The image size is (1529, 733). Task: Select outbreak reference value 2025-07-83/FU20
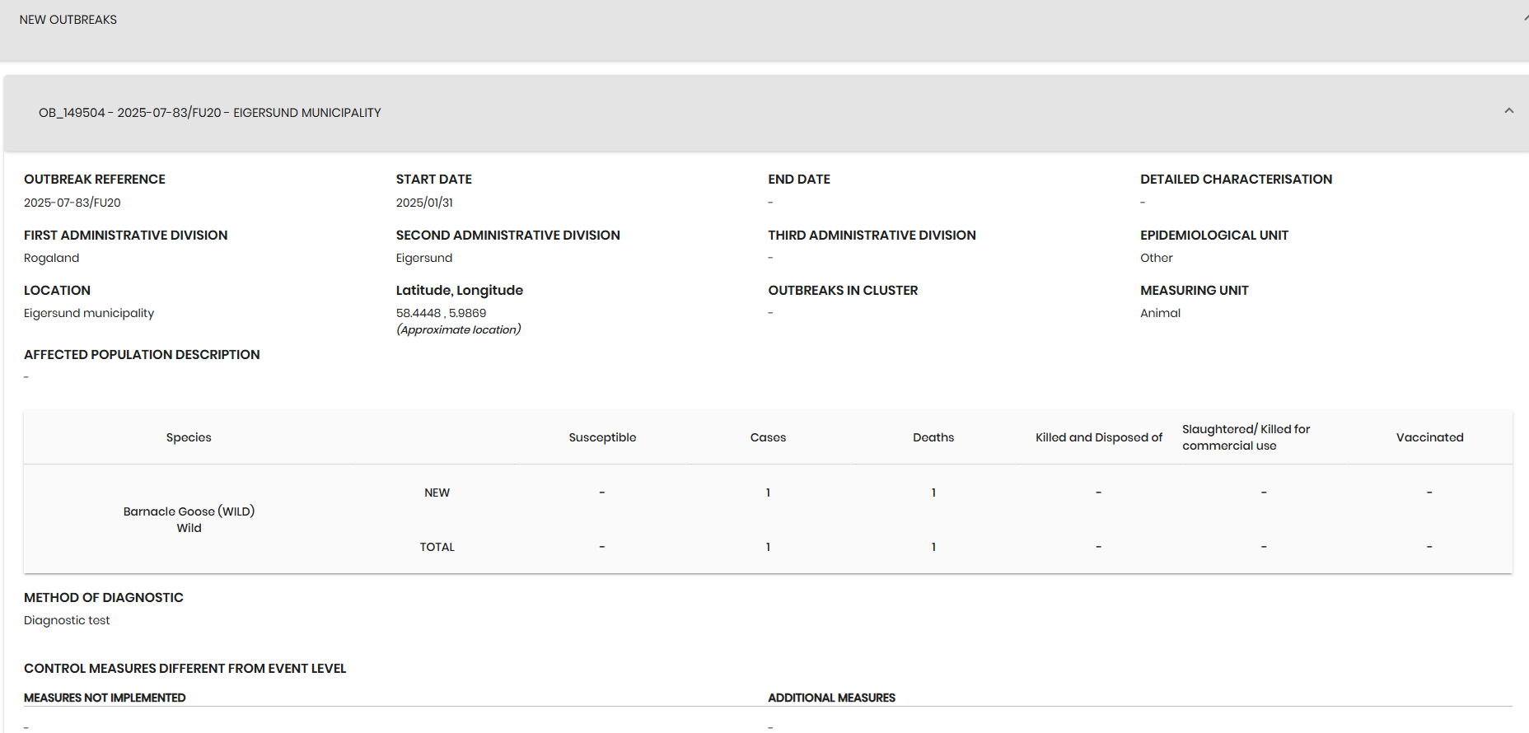(72, 203)
